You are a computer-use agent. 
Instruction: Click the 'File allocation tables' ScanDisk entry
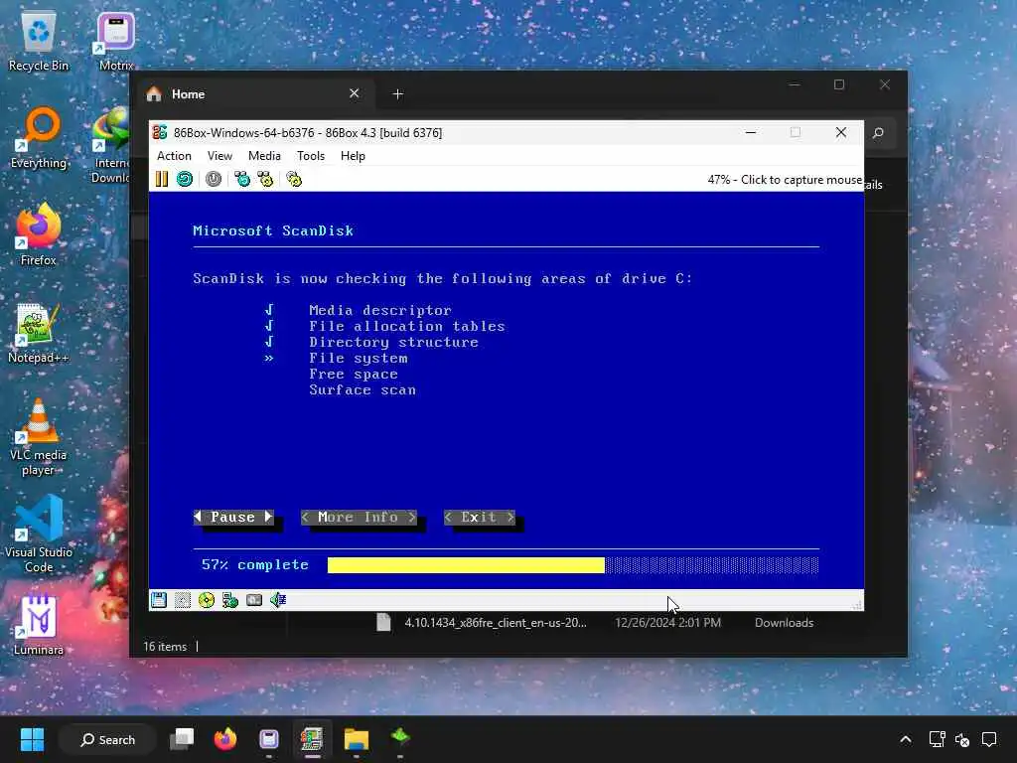pos(406,326)
